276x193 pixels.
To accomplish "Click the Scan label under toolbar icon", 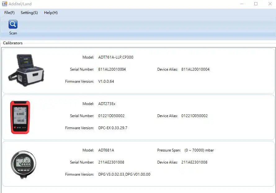I will coord(13,33).
